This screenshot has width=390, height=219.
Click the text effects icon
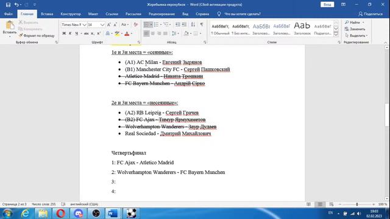coord(108,33)
